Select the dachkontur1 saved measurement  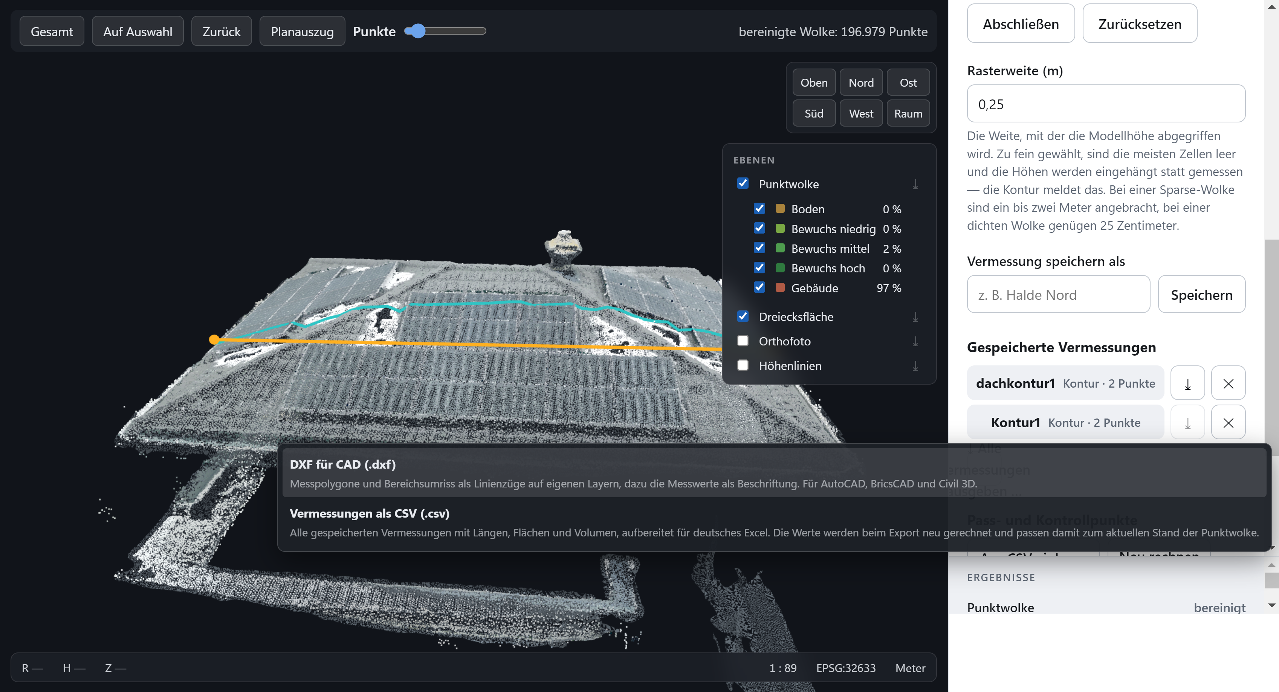click(1065, 383)
